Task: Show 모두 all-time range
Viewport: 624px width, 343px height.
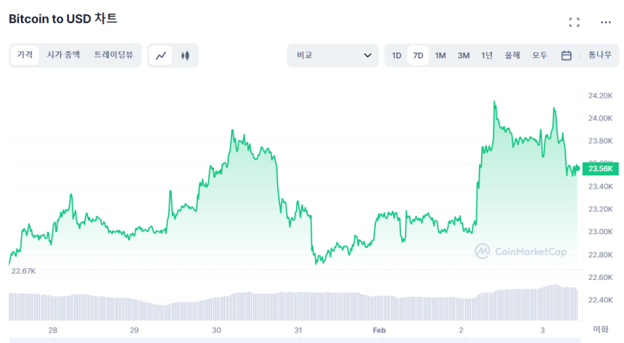Action: pos(540,55)
